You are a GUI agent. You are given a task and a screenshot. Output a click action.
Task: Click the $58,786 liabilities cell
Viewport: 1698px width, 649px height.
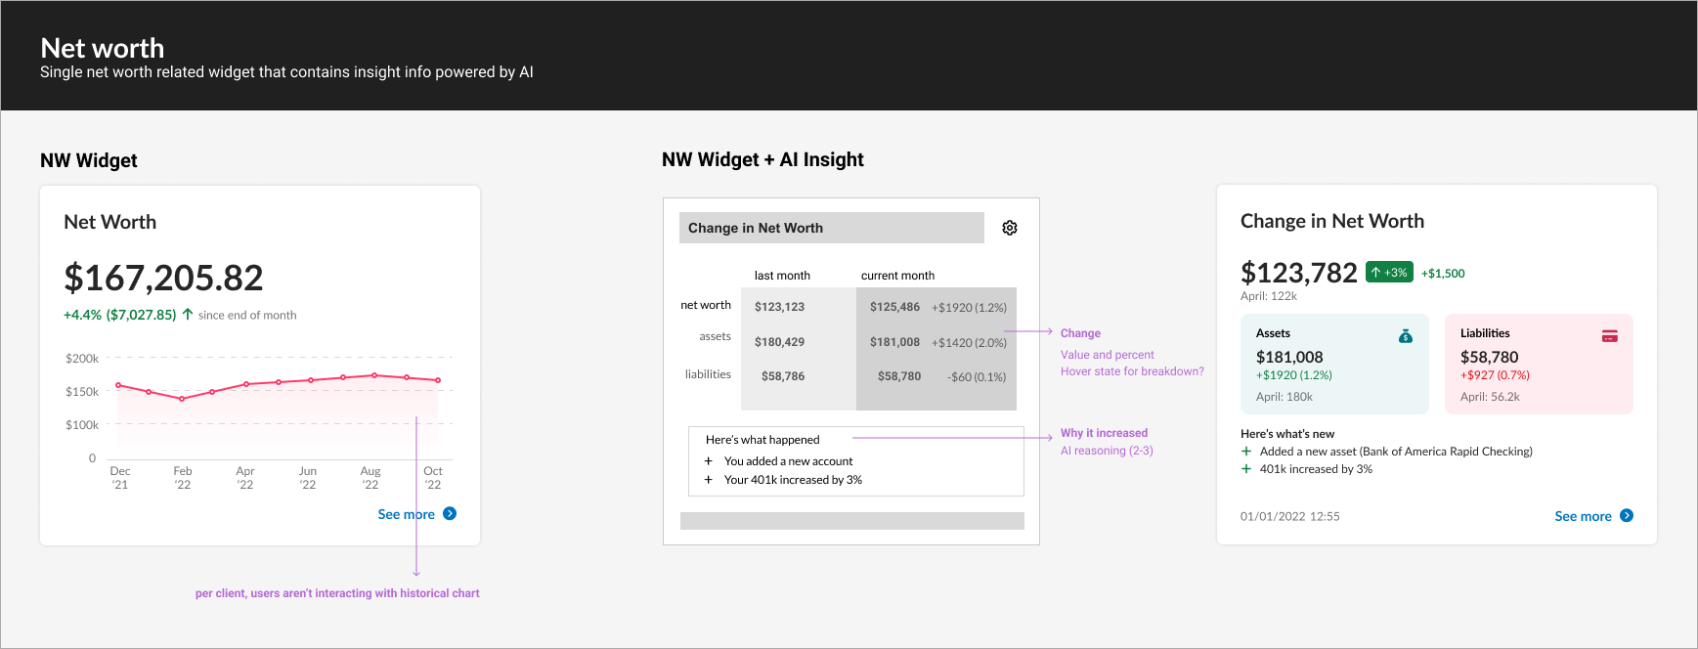pos(783,376)
